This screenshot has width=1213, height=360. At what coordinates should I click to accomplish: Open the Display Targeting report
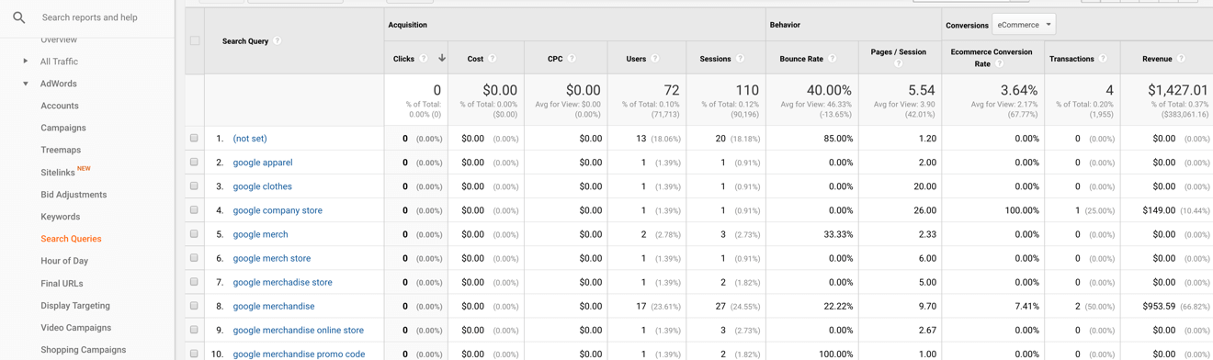[75, 306]
